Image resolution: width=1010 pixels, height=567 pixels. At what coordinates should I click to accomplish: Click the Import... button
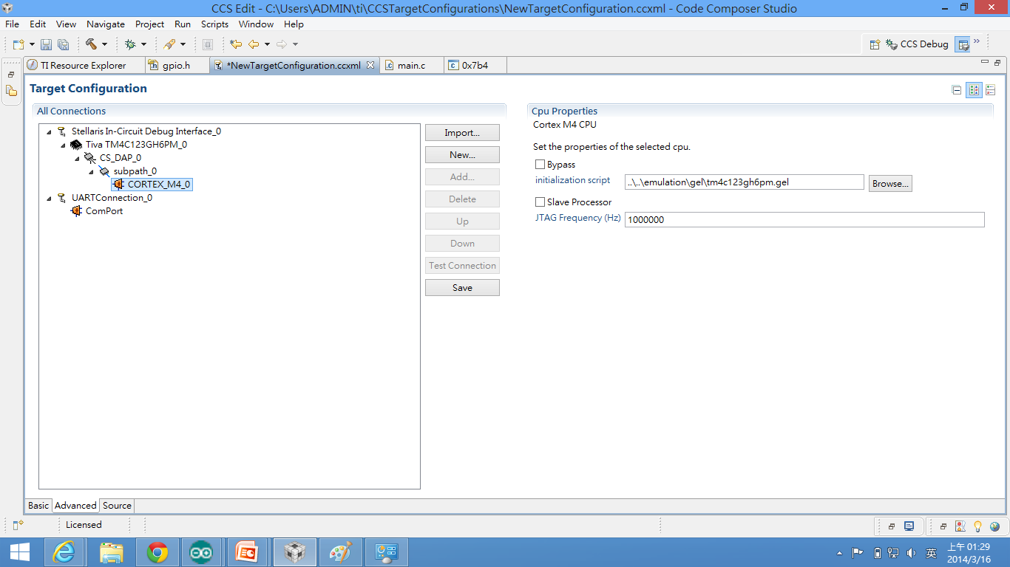pos(462,133)
